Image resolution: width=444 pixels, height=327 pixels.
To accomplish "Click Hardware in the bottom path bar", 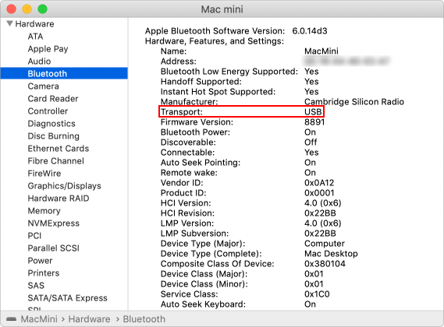I will [89, 319].
